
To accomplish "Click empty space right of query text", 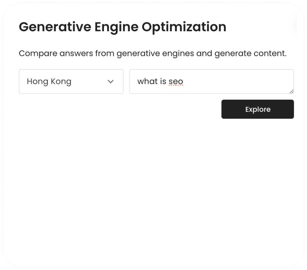I will (x=236, y=82).
